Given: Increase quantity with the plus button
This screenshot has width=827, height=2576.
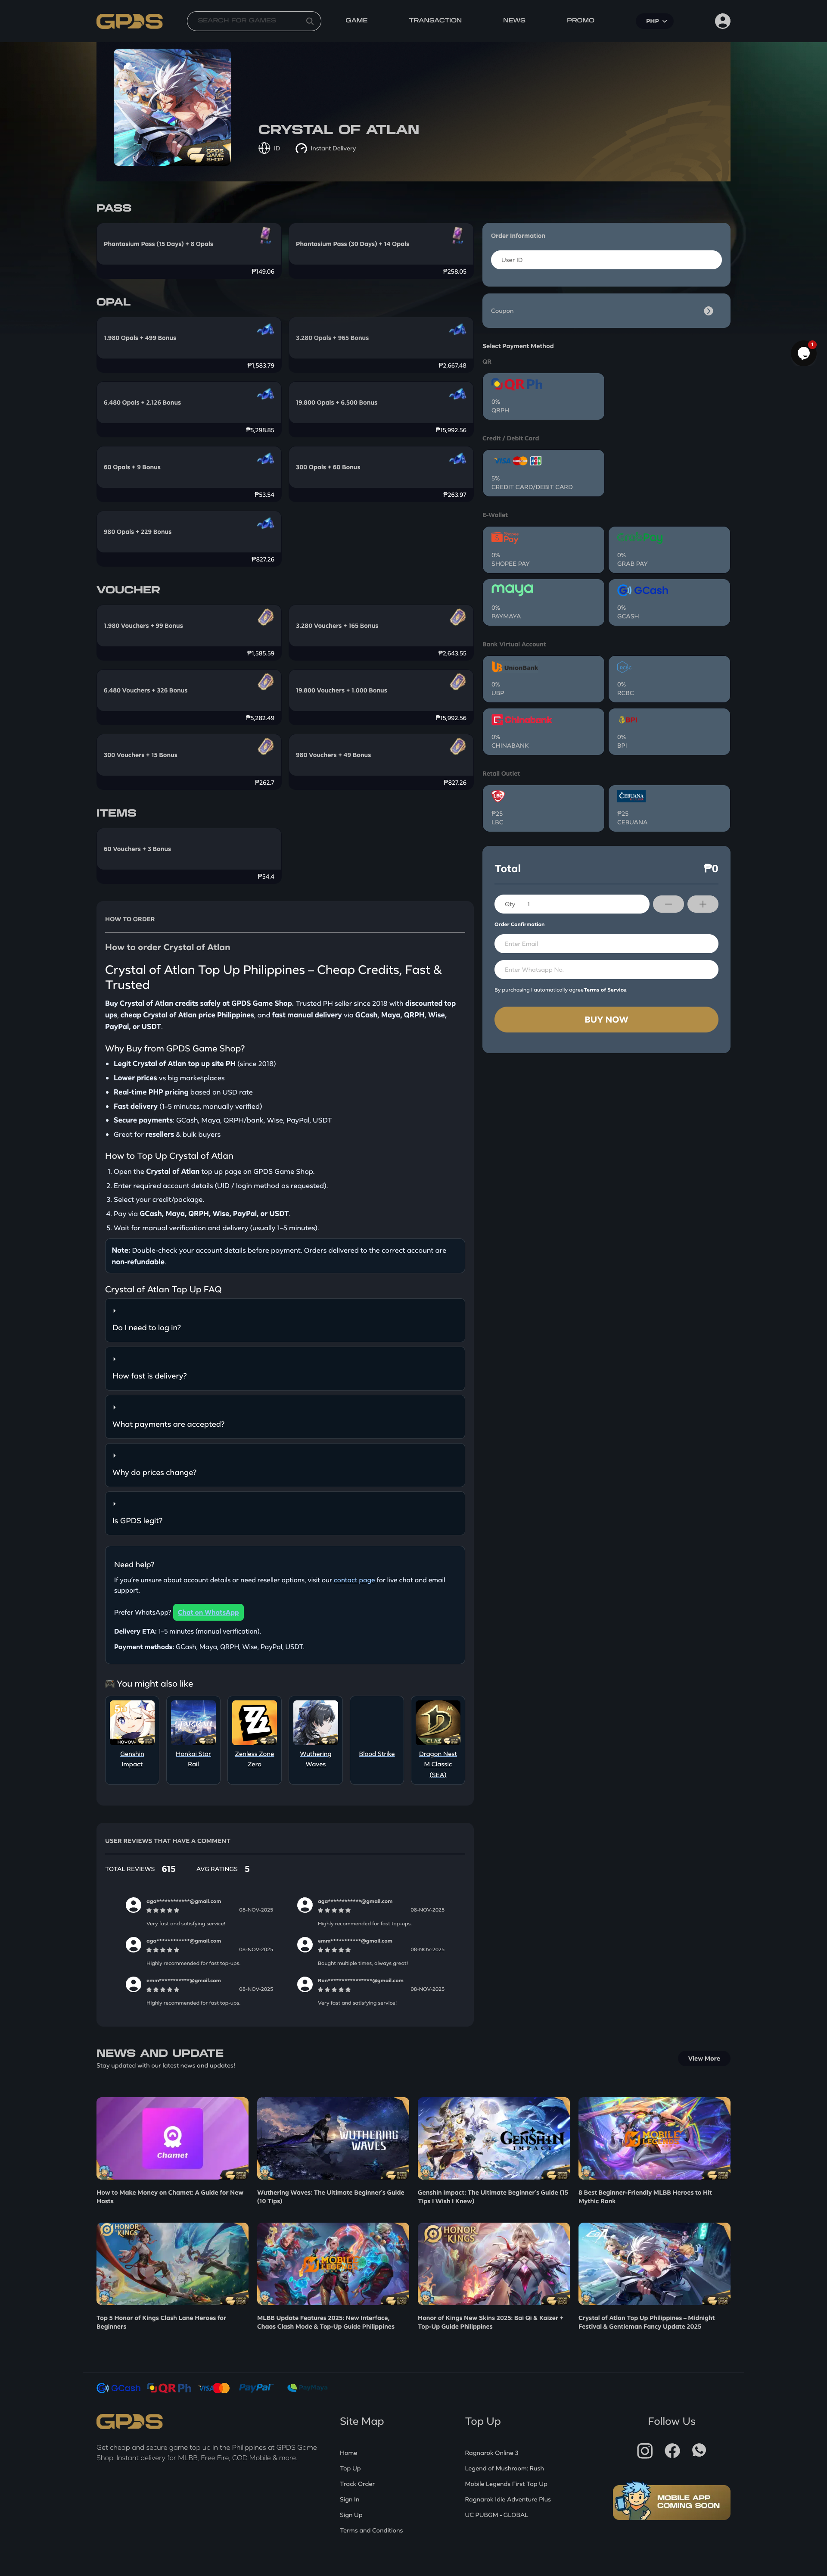Looking at the screenshot, I should (x=703, y=904).
